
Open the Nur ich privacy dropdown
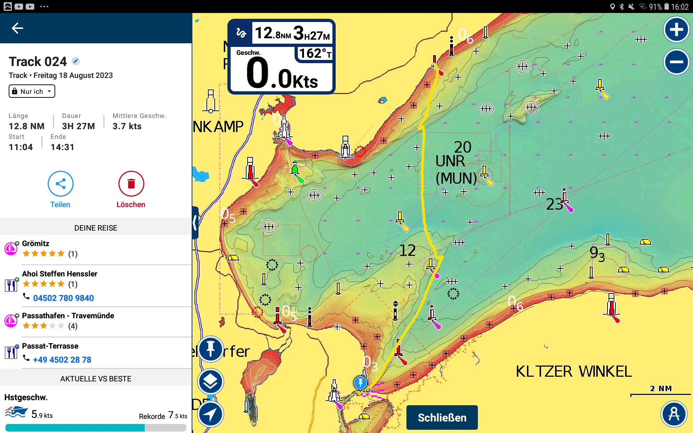(x=32, y=91)
